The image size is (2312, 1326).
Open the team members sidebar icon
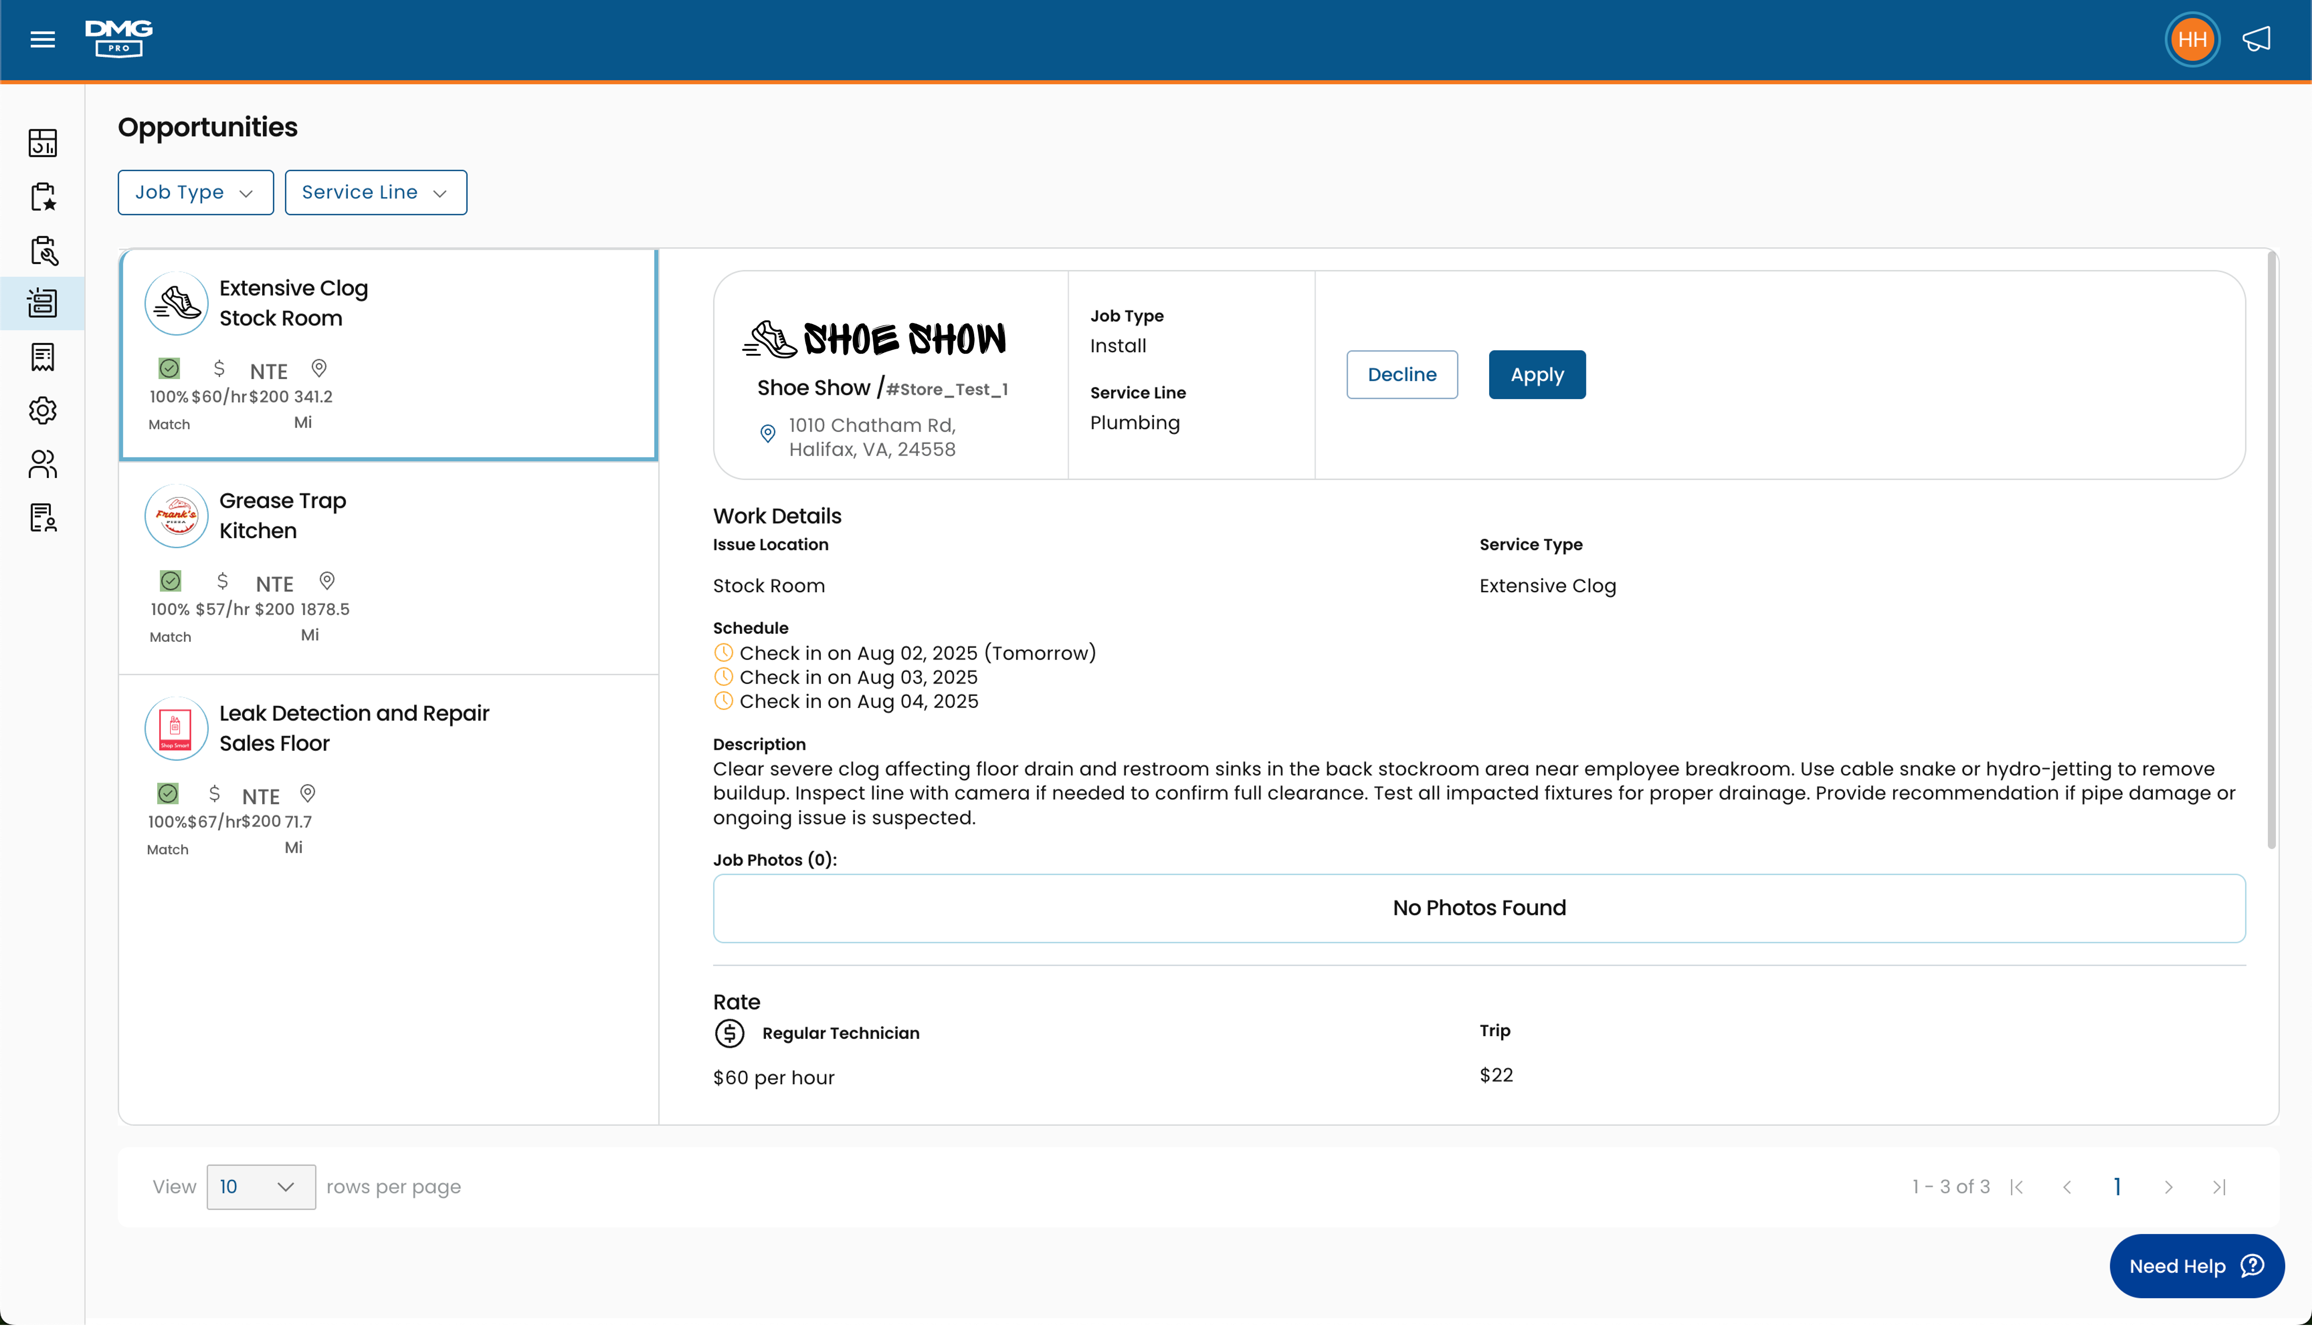pyautogui.click(x=43, y=464)
